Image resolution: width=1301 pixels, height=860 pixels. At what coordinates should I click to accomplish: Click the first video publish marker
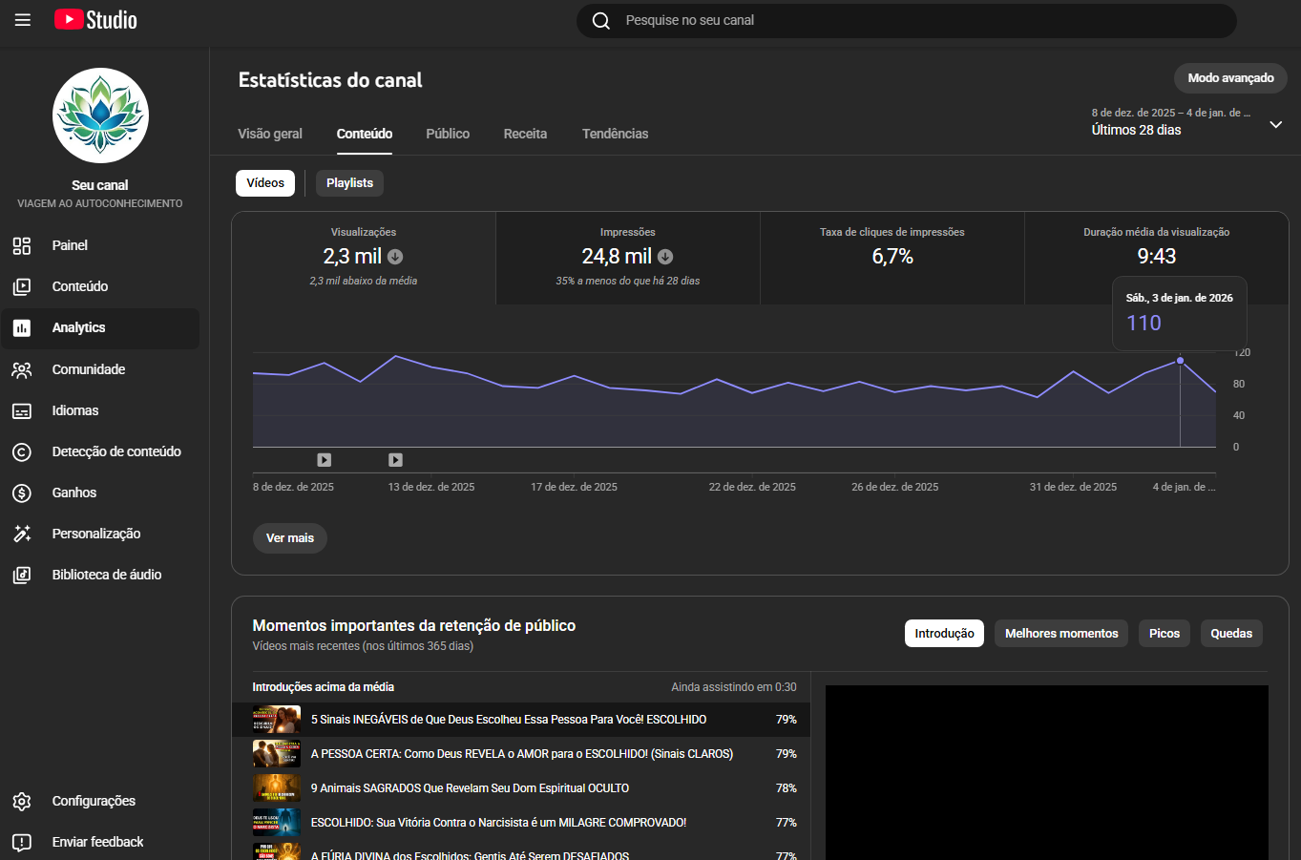(x=325, y=460)
